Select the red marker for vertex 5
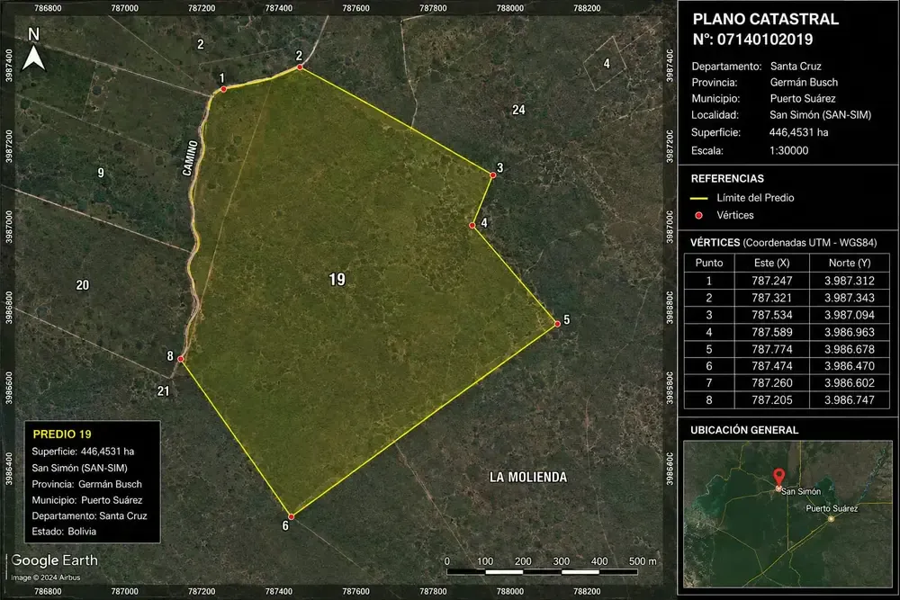 557,324
